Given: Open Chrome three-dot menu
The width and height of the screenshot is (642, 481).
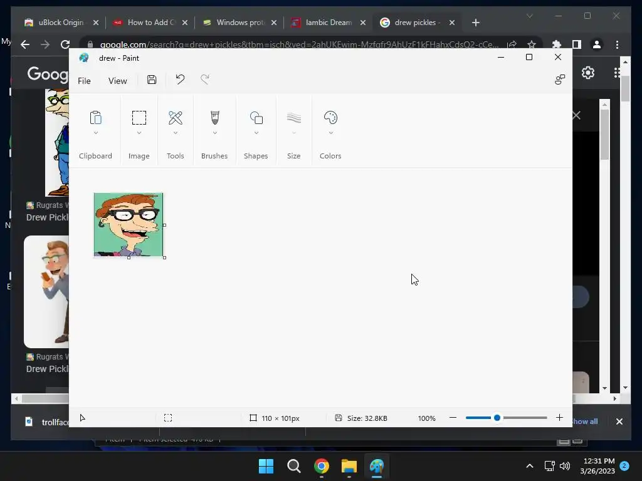Looking at the screenshot, I should [617, 44].
